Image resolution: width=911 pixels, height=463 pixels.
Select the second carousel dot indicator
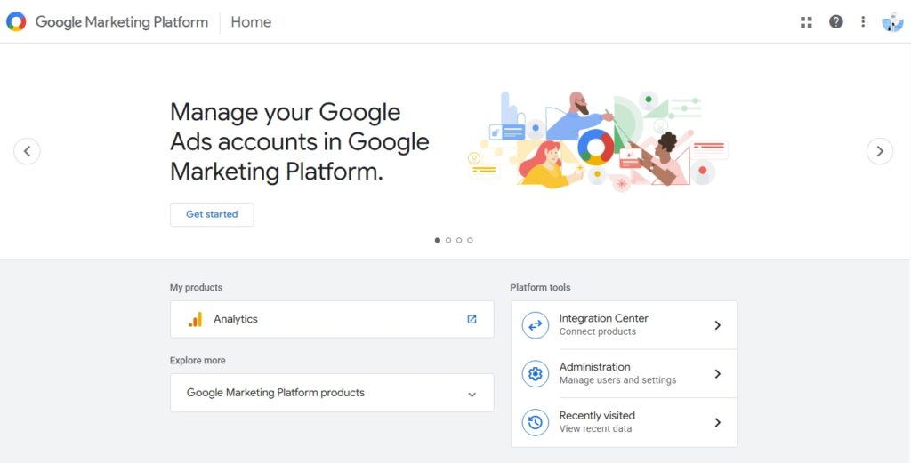[448, 240]
